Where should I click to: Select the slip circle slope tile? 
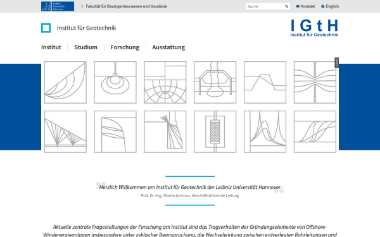[x=65, y=82]
